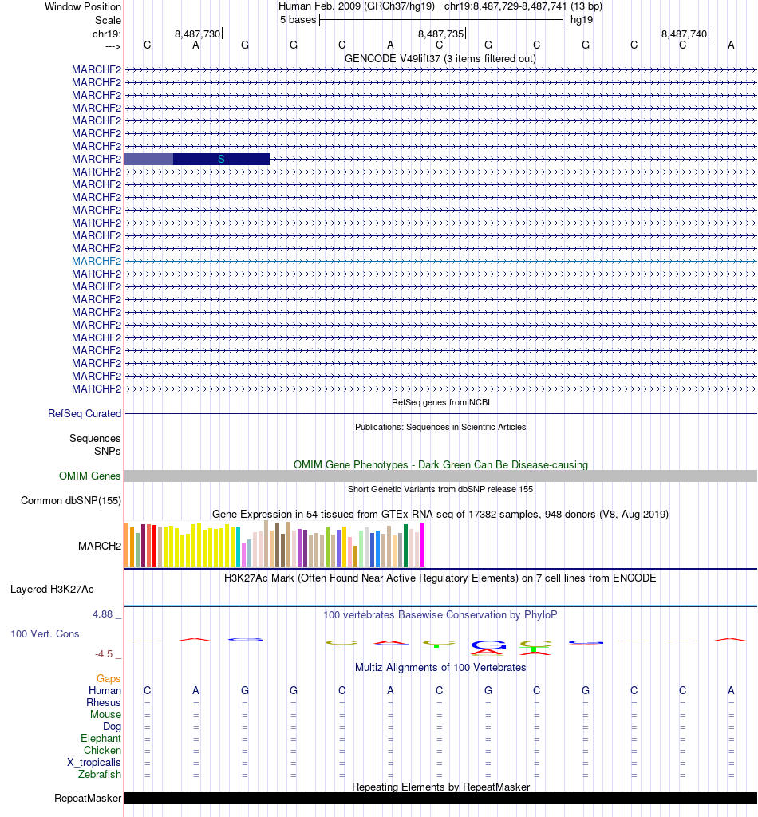Click the Window Position label
This screenshot has height=817, width=758.
83,6
